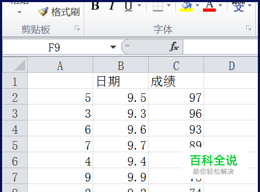Toggle Bold formatting

point(95,6)
